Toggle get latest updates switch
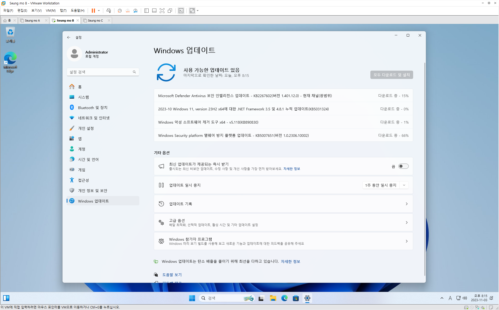Screen dimensions: 499x310 pyautogui.click(x=403, y=166)
